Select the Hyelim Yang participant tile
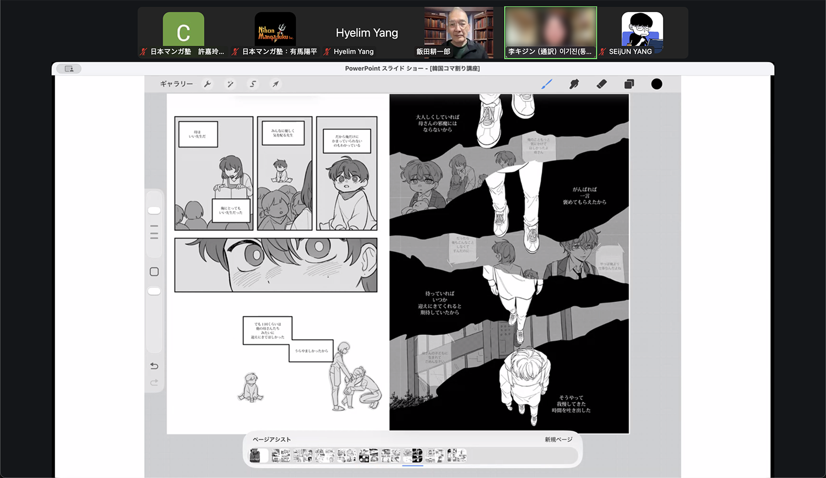 (367, 33)
